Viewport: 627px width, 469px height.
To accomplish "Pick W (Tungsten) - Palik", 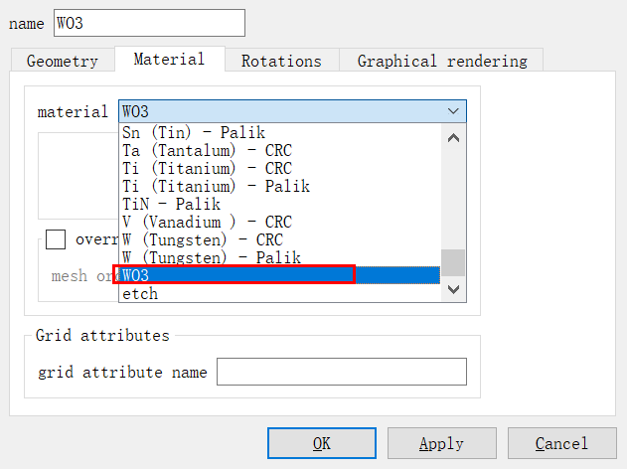I will click(x=280, y=257).
